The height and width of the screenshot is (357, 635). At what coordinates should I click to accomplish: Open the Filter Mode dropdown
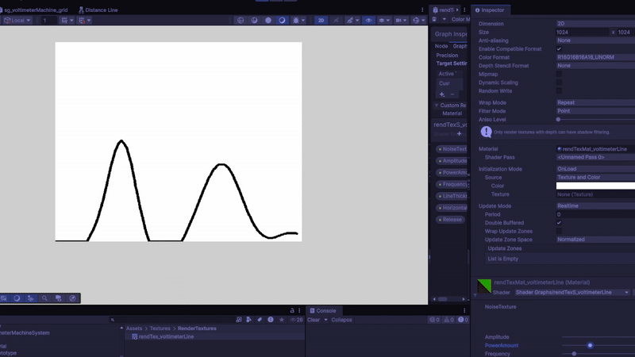point(595,111)
